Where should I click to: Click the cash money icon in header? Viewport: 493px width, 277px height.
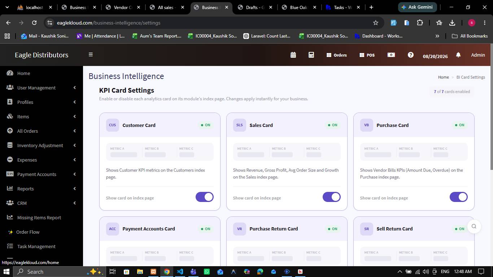point(391,55)
